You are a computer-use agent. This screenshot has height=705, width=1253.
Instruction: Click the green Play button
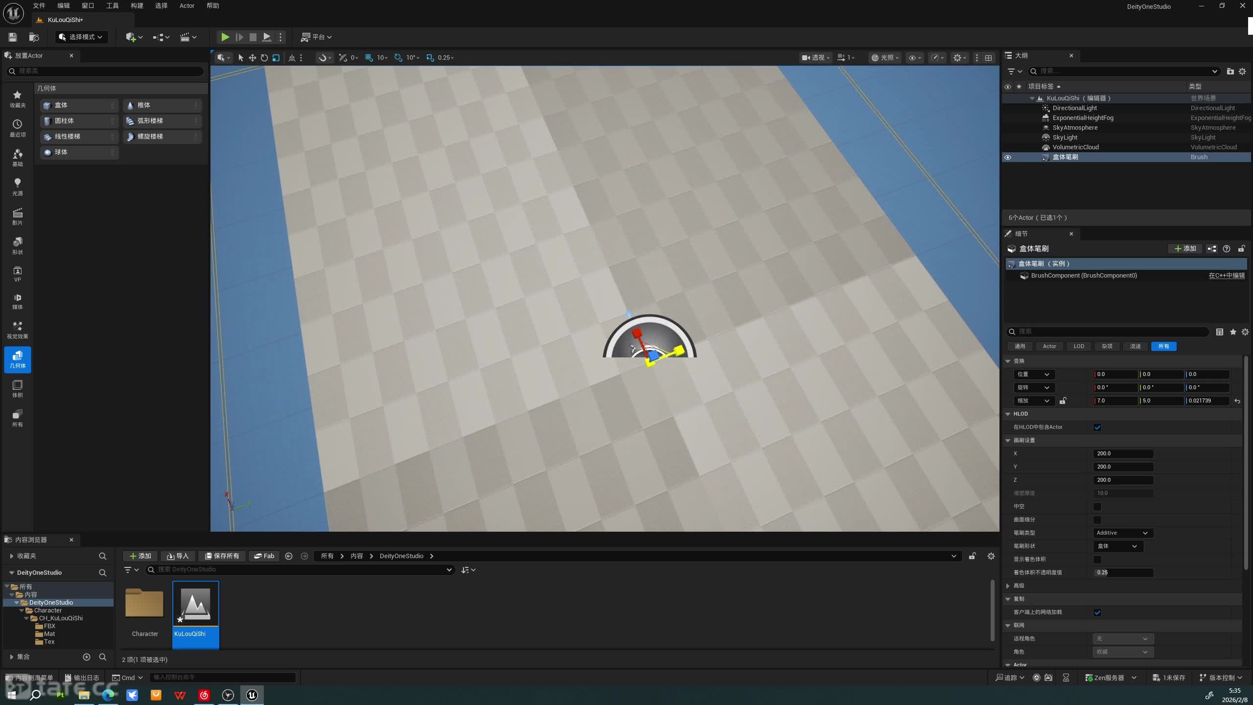[x=225, y=37]
